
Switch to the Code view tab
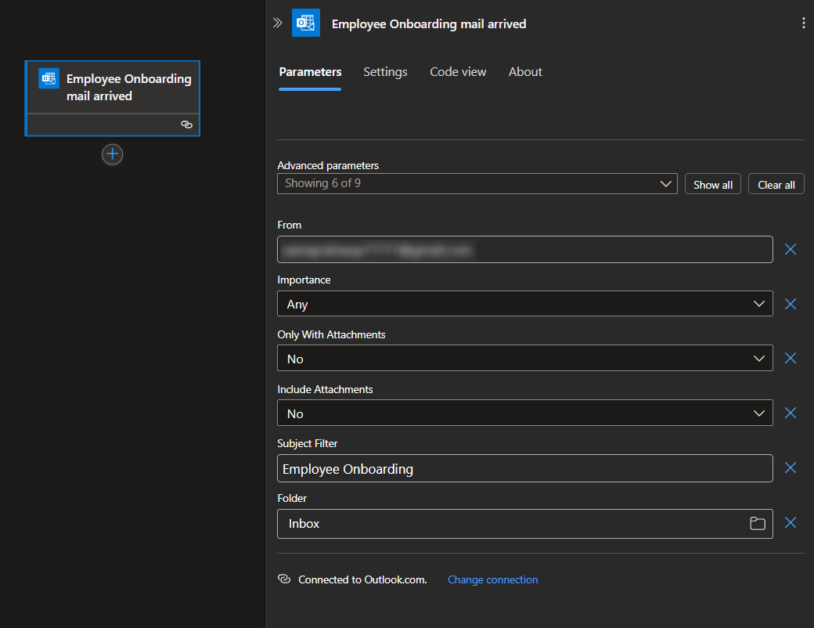(458, 72)
